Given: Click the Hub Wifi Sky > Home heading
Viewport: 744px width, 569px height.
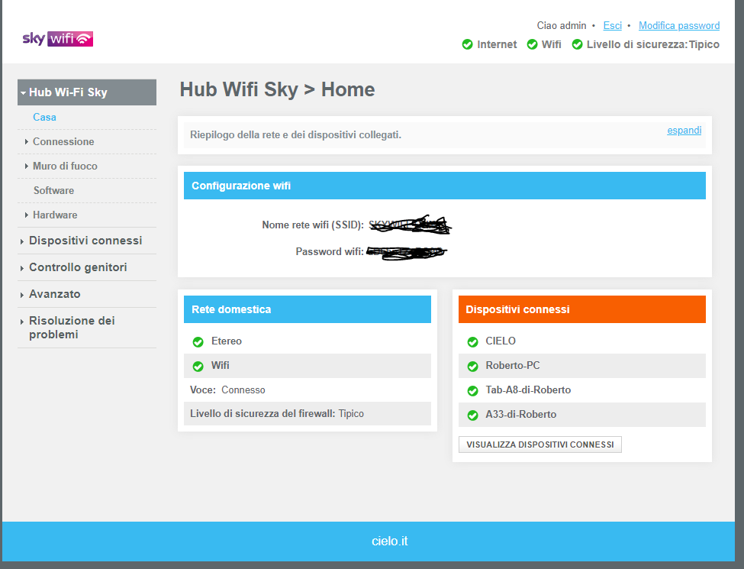Looking at the screenshot, I should coord(277,89).
